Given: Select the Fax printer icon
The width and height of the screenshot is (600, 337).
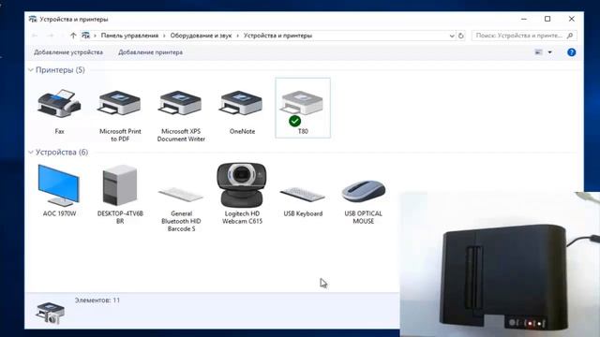Looking at the screenshot, I should (59, 104).
